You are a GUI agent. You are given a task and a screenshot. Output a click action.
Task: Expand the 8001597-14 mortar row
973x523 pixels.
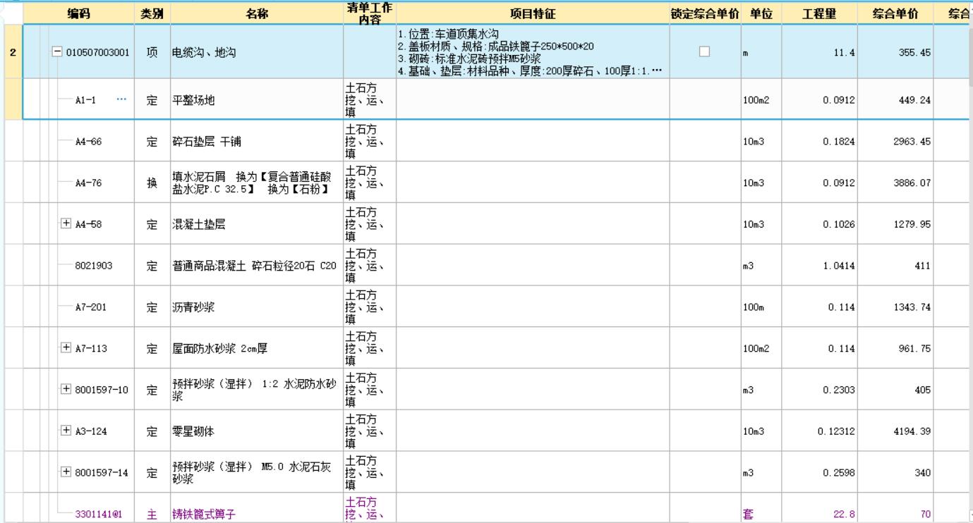coord(67,472)
